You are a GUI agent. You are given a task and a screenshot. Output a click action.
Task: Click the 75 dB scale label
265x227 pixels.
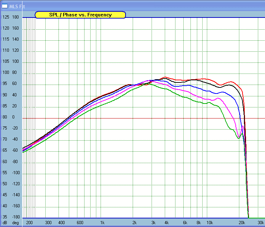tap(5, 128)
